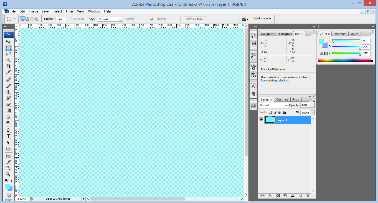
Task: Add a layer style via fx button
Action: pos(270,196)
